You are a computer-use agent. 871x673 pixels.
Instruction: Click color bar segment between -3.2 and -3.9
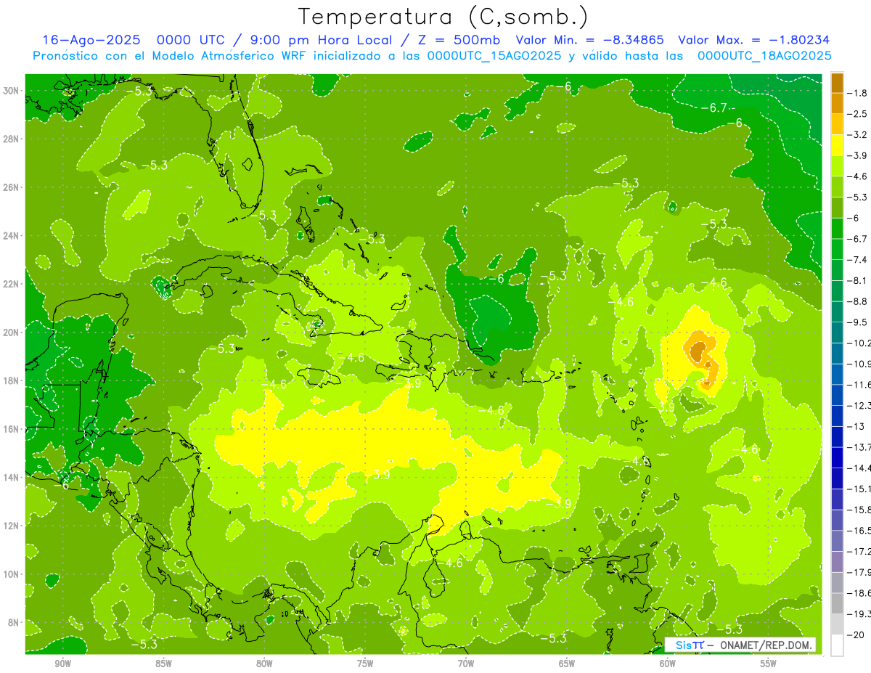[x=837, y=145]
